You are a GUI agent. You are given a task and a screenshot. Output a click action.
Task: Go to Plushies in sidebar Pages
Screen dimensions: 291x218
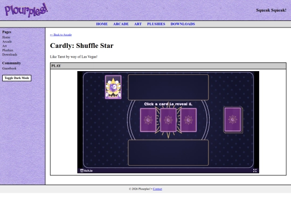pyautogui.click(x=8, y=50)
